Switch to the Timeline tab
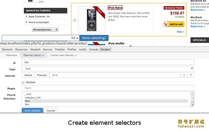Screen dimensions: 209x131 point(60,49)
